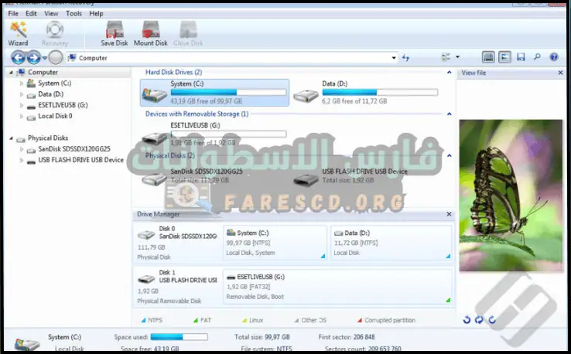Click the Save Disk toolbar icon
The width and height of the screenshot is (571, 354).
[114, 32]
